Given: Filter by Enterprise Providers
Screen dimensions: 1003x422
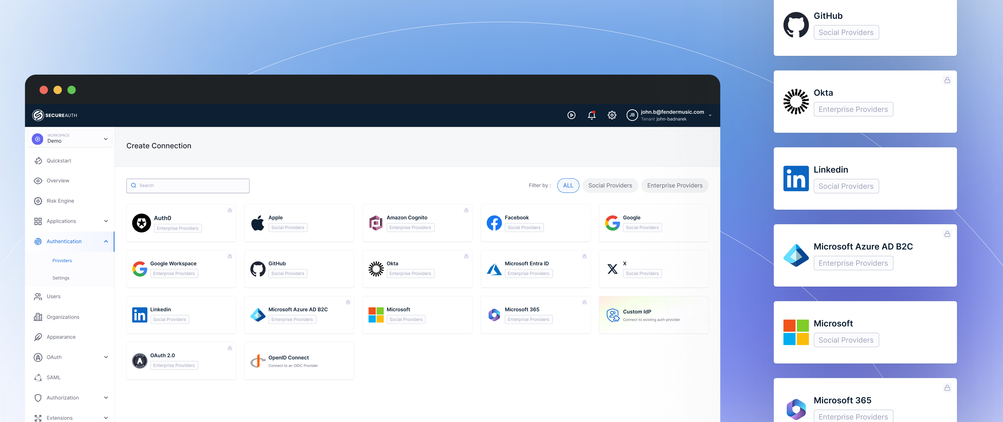Looking at the screenshot, I should pos(675,186).
